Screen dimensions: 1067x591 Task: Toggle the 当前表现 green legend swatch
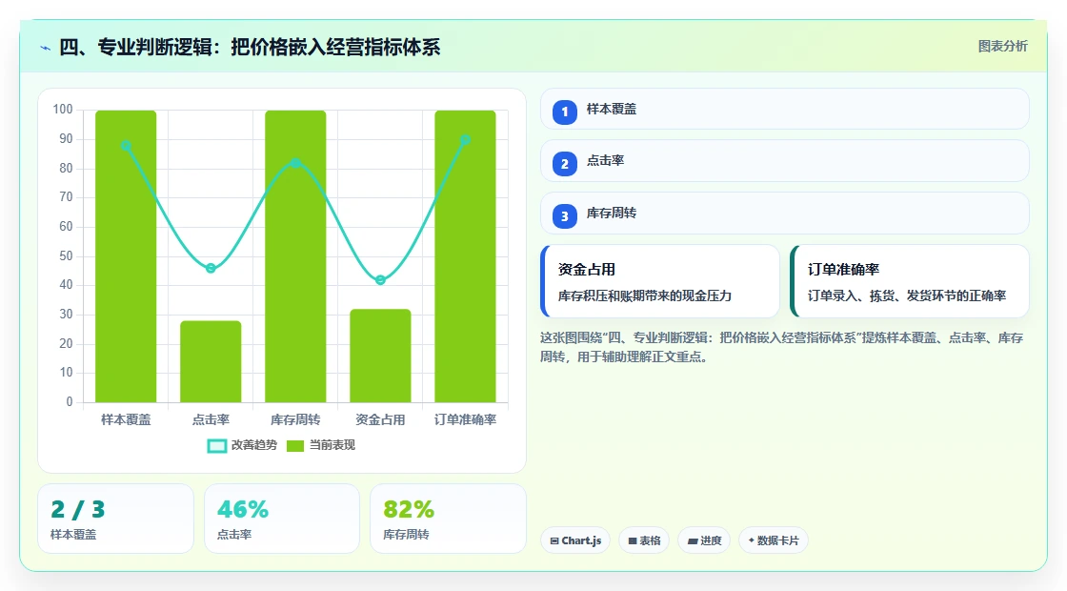click(x=294, y=446)
